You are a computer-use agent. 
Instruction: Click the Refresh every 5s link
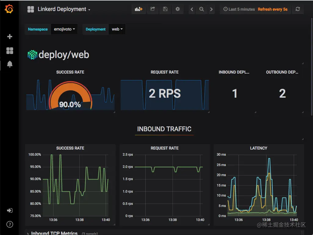(273, 9)
